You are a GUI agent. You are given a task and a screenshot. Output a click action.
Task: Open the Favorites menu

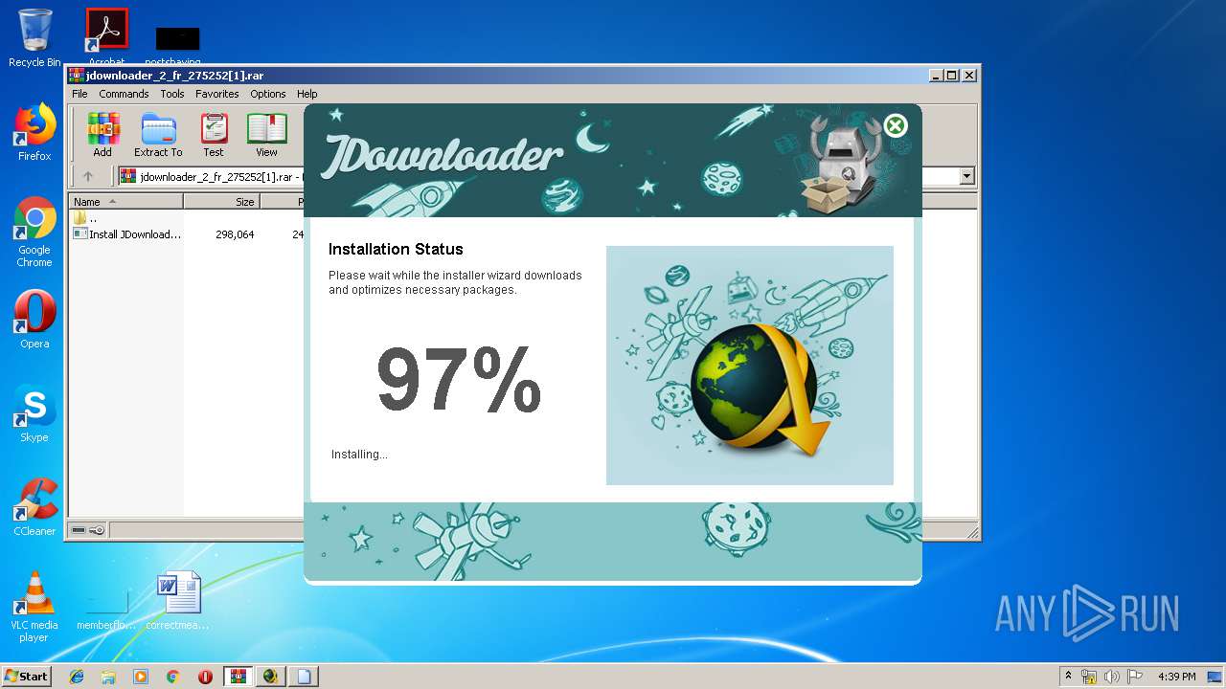(217, 94)
